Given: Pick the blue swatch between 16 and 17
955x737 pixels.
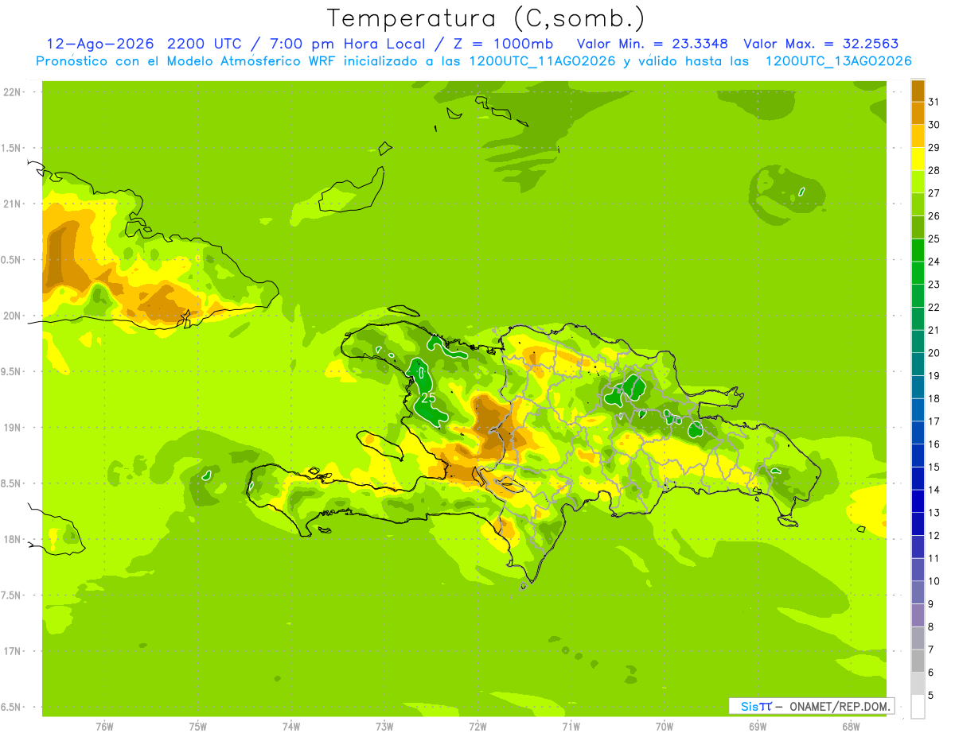Looking at the screenshot, I should [x=918, y=433].
